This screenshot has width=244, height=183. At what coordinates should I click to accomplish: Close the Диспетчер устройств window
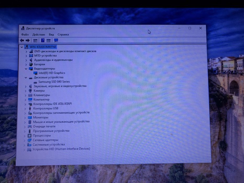coord(200,28)
